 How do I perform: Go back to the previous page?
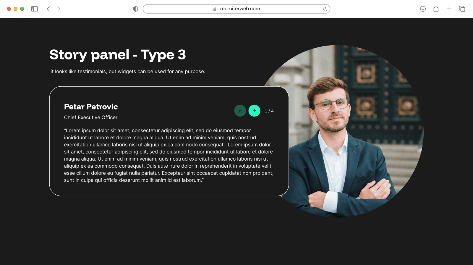tap(48, 9)
